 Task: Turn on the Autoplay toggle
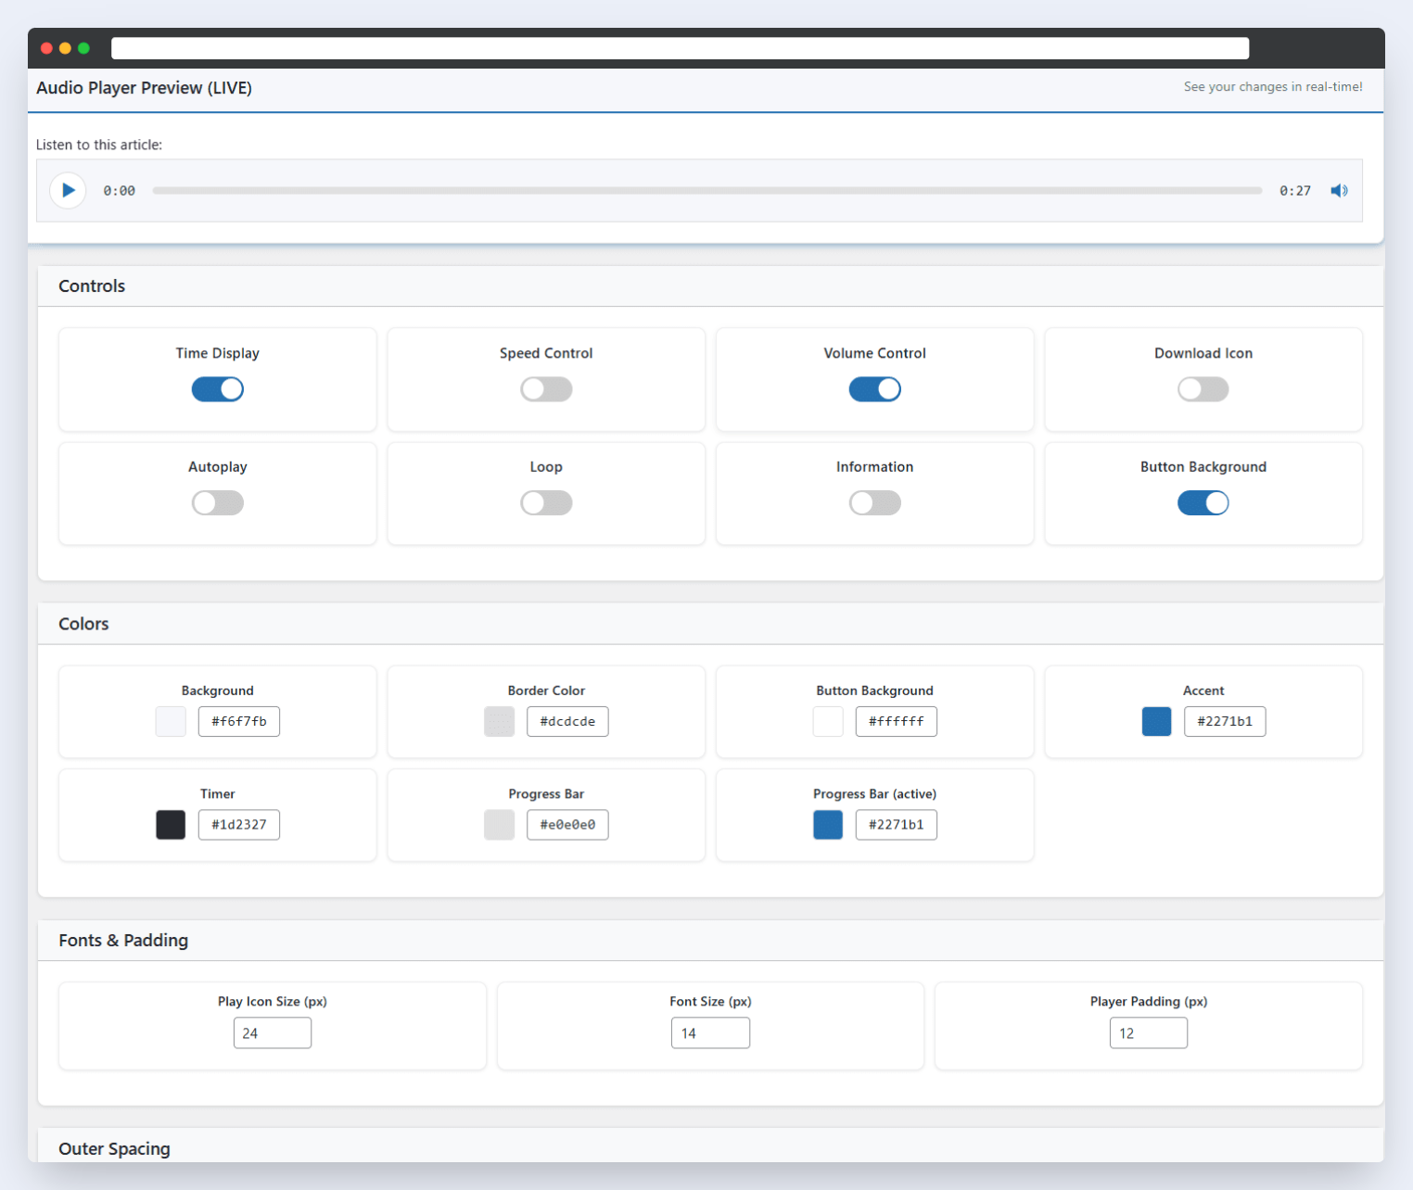pos(218,503)
